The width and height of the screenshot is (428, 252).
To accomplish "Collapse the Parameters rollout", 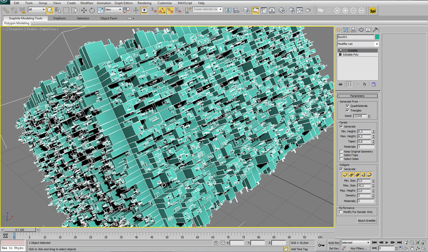I will click(x=357, y=96).
